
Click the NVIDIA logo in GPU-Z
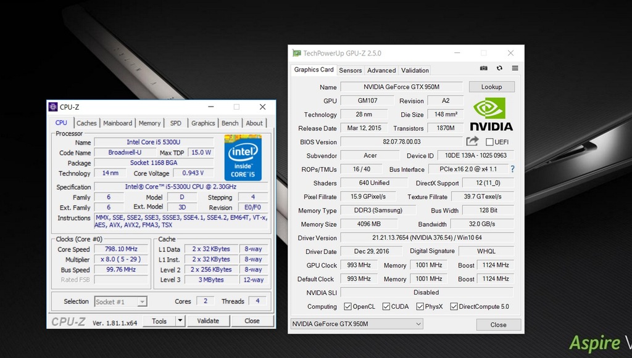491,115
